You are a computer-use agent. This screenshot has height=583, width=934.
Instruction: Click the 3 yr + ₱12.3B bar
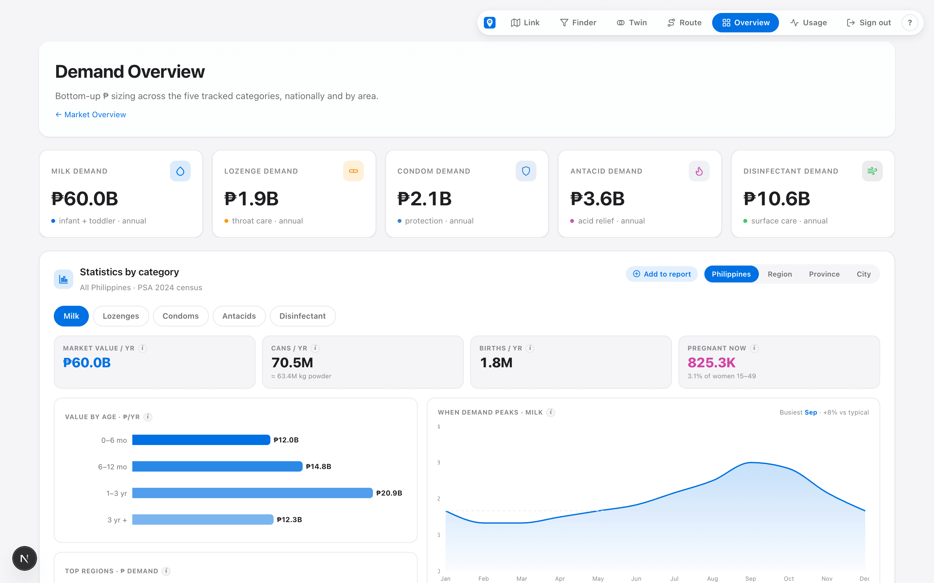pos(203,520)
